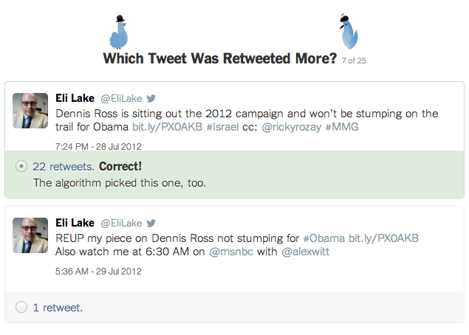Open the #MMG hashtag
The image size is (469, 335).
tap(342, 127)
